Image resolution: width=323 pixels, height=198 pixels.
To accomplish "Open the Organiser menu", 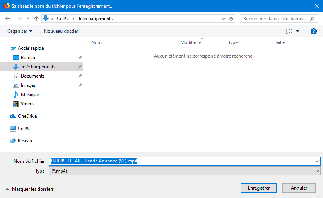I will pos(20,31).
